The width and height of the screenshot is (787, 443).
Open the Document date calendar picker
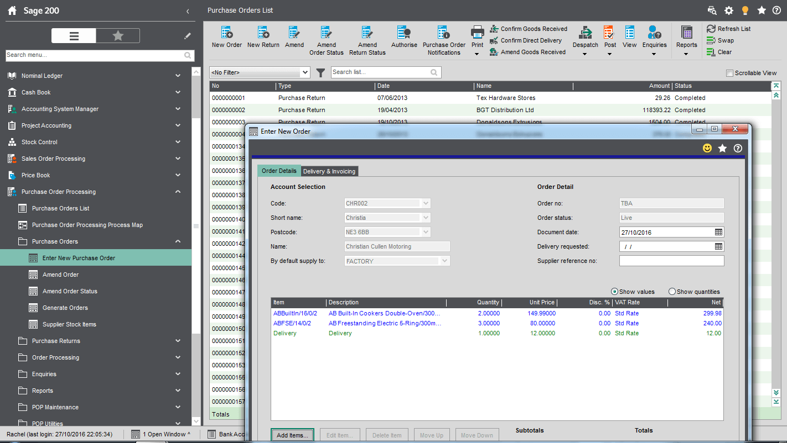tap(718, 232)
